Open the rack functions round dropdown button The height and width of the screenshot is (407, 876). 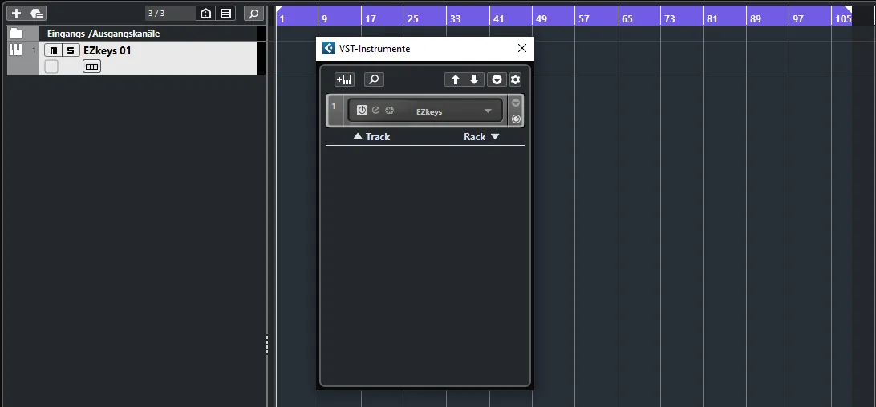coord(497,79)
